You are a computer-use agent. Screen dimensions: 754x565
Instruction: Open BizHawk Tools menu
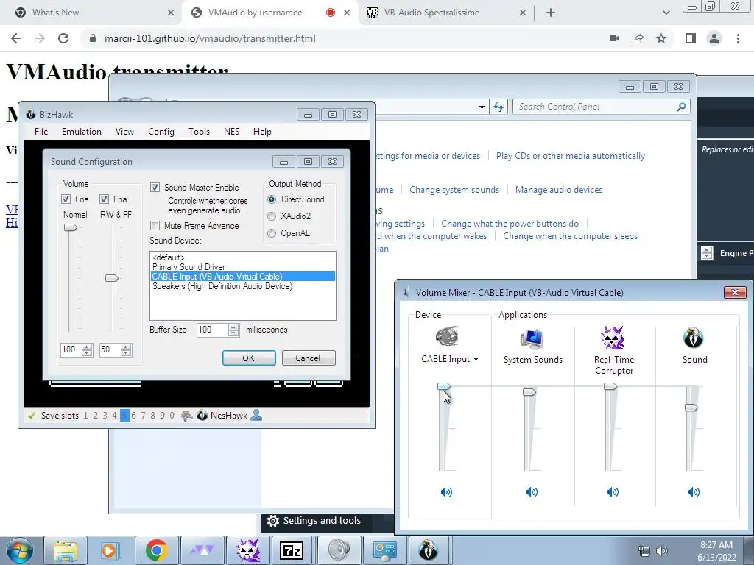pyautogui.click(x=199, y=131)
